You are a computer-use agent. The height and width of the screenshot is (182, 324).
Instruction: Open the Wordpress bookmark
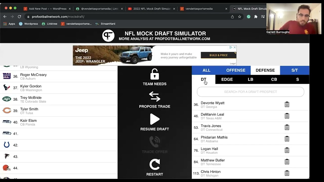tap(28, 24)
